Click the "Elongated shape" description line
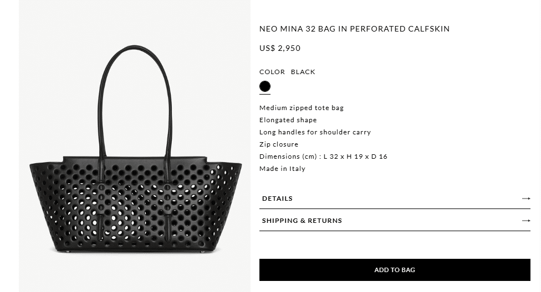Viewport: 541px width, 292px height. pyautogui.click(x=288, y=120)
